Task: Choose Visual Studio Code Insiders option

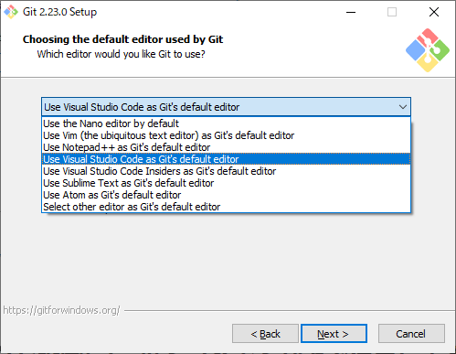Action: [226, 171]
